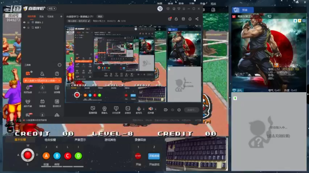The height and width of the screenshot is (173, 309).
Task: Lock the 摄像头 2 source layer
Action: coord(29,22)
